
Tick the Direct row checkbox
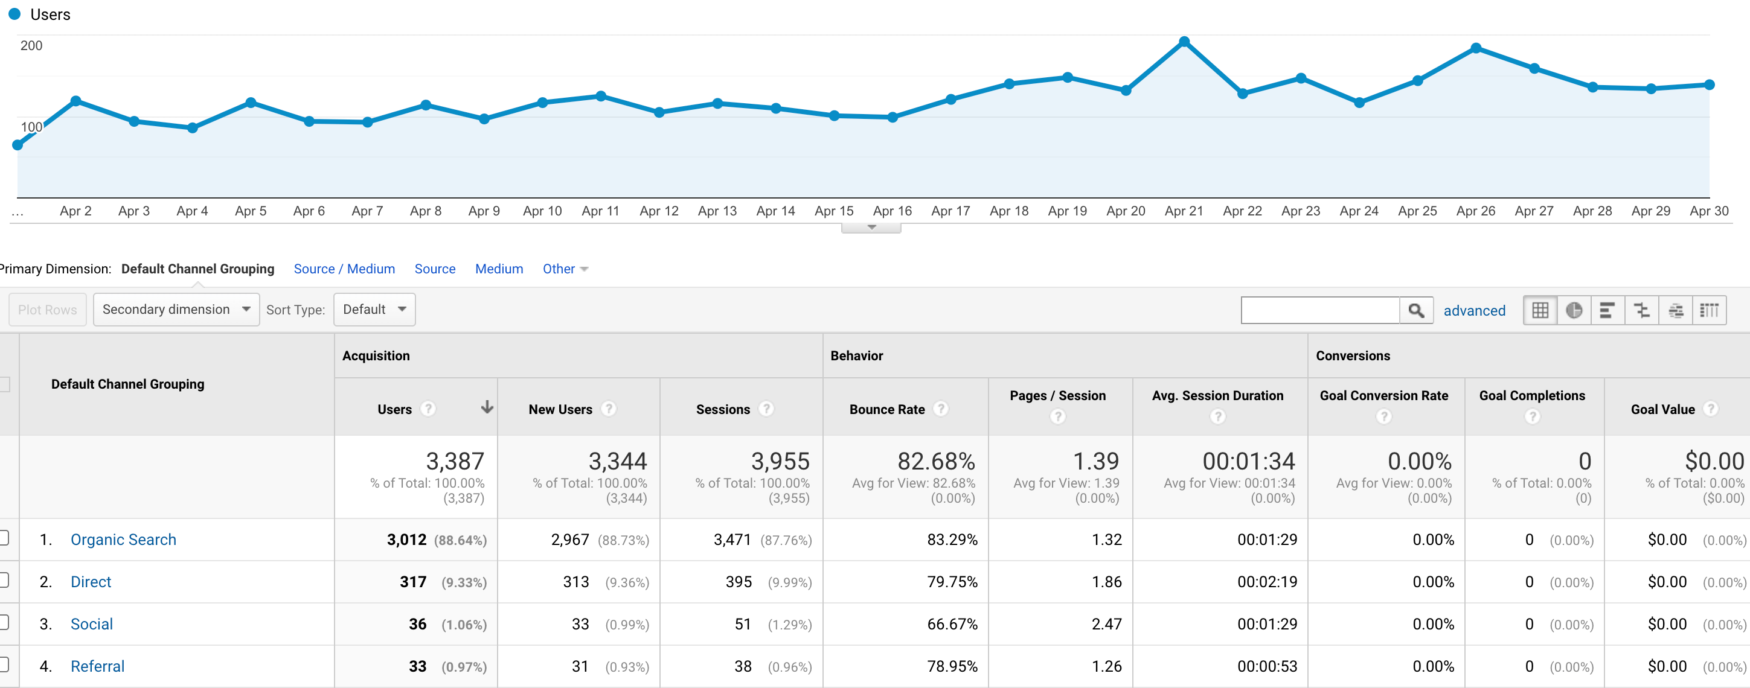click(4, 580)
